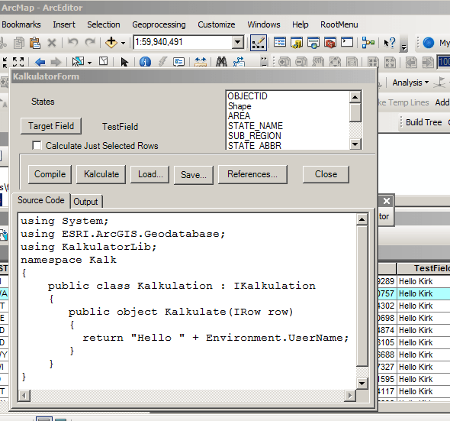
Task: Open the ArcToolbox red toolbox icon
Action: click(330, 43)
